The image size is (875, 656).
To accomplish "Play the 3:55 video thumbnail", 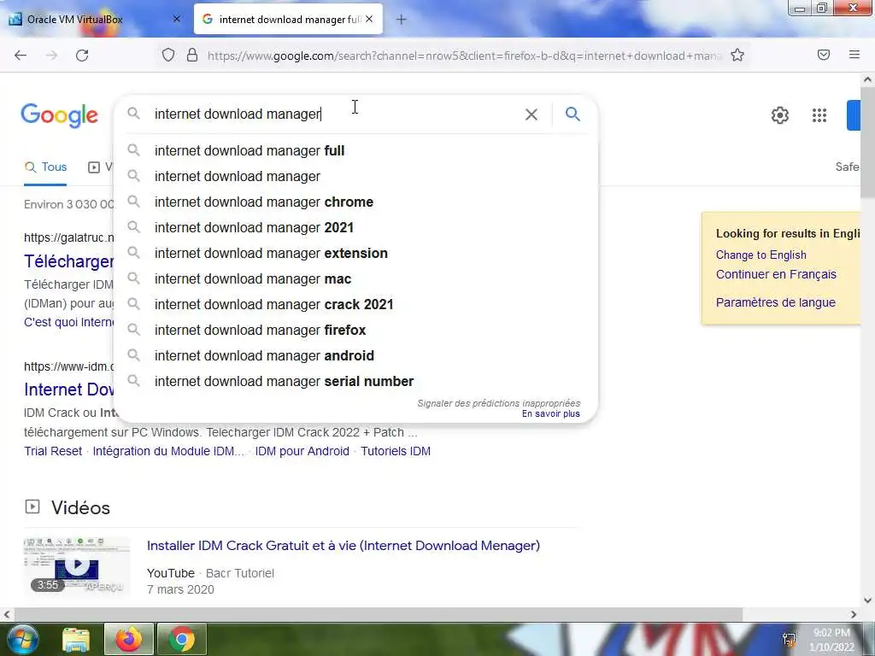I will pos(77,565).
